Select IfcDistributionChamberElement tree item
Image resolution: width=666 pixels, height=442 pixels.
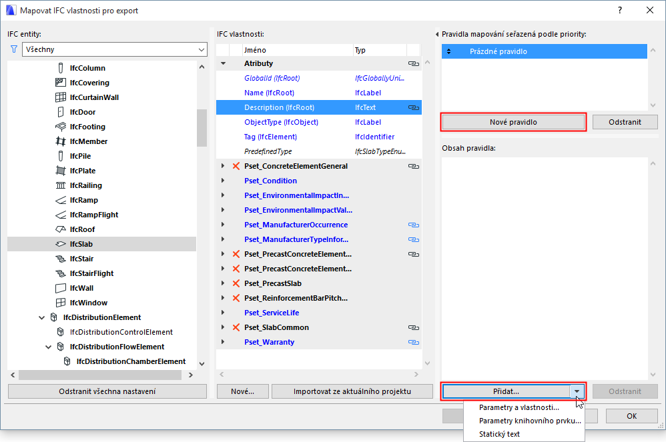point(131,361)
